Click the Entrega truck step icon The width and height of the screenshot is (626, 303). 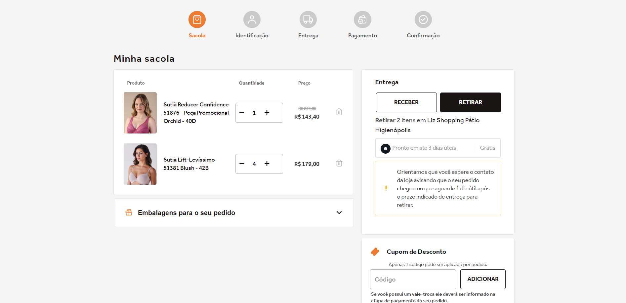point(308,20)
